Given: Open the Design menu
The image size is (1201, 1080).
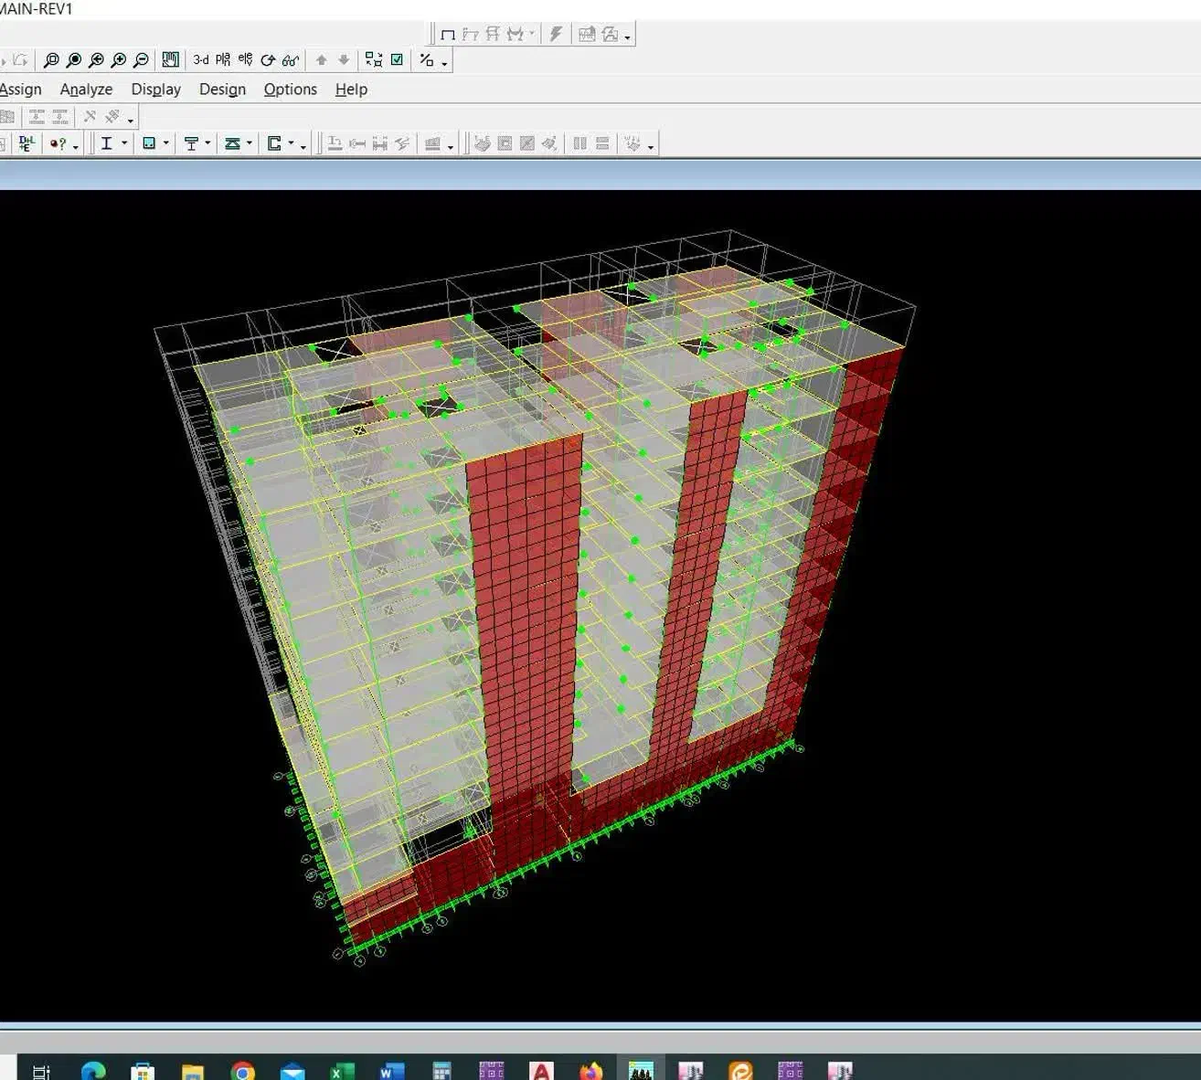Looking at the screenshot, I should tap(222, 90).
